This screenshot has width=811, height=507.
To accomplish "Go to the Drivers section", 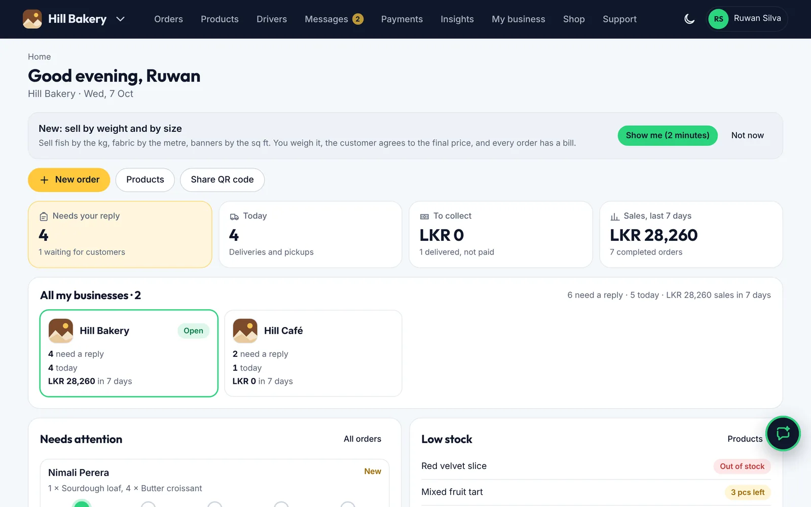I will point(272,19).
